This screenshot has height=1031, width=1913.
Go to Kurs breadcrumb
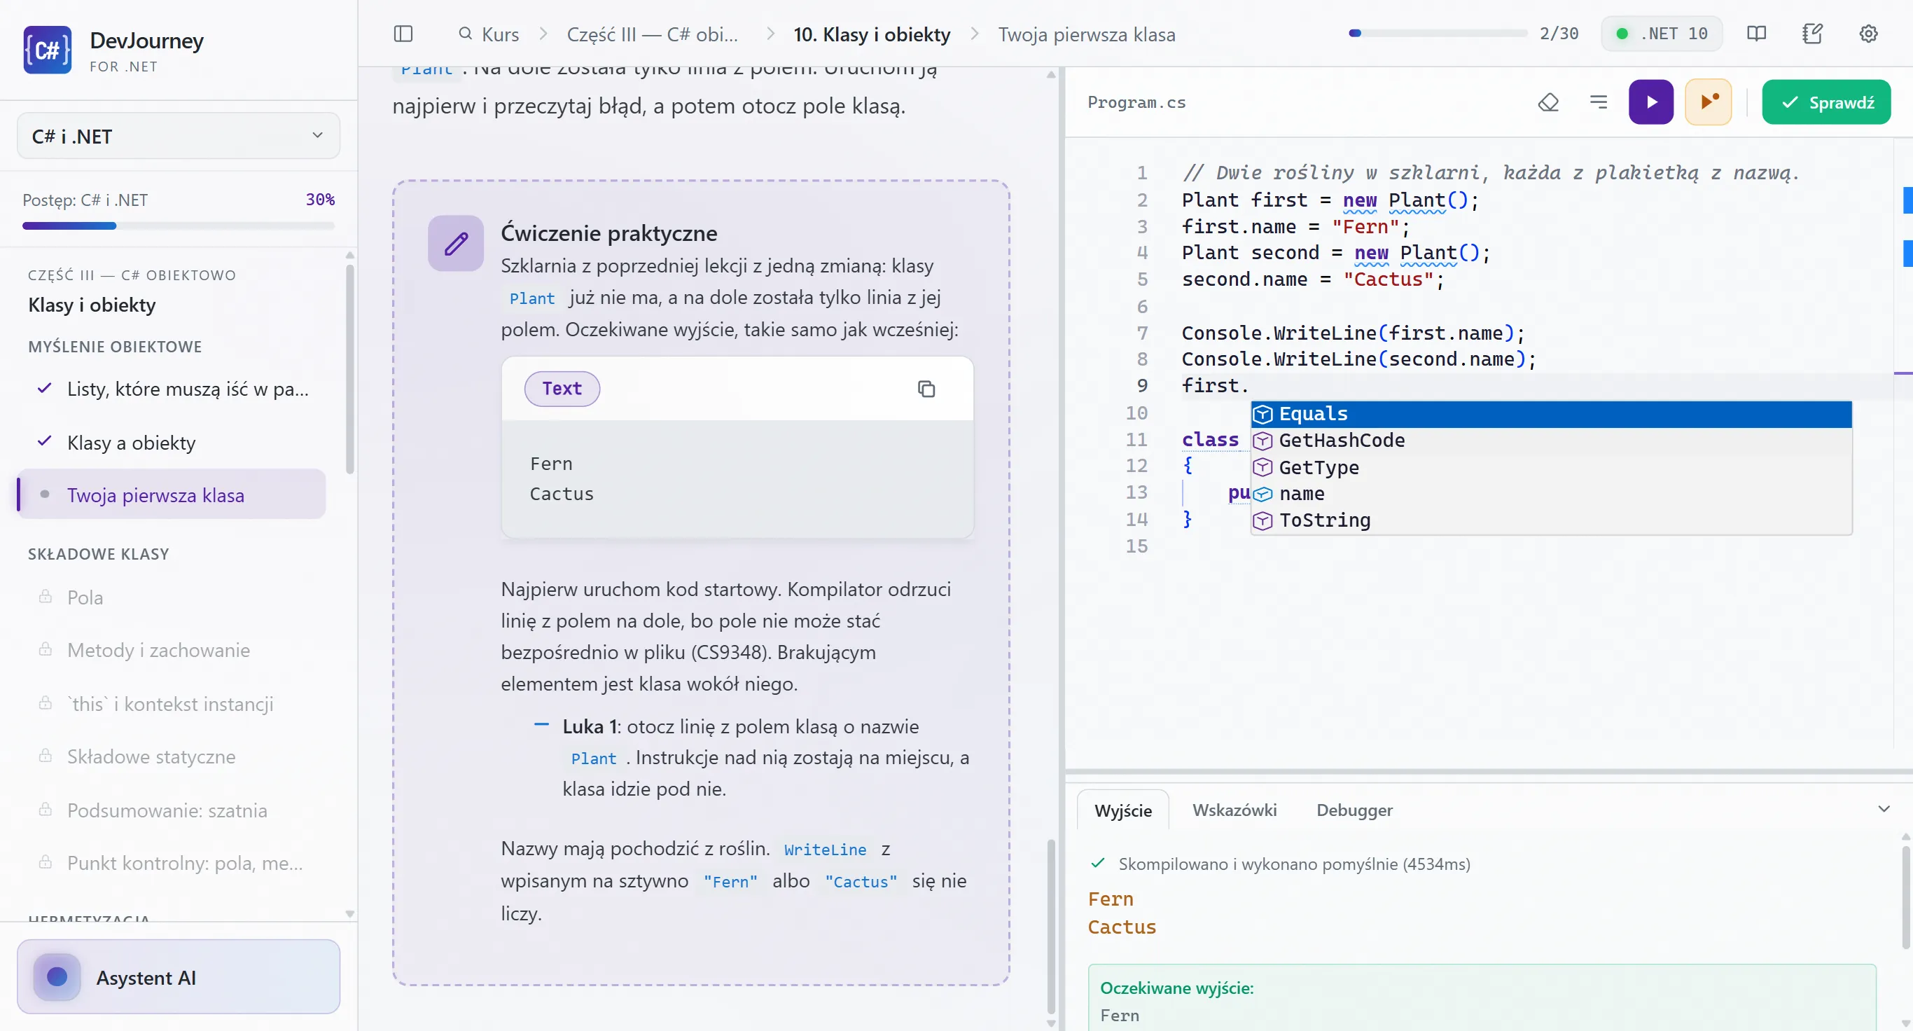click(x=500, y=34)
